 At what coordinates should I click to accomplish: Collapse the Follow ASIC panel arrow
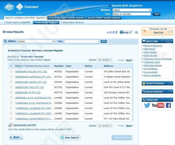(x=171, y=100)
